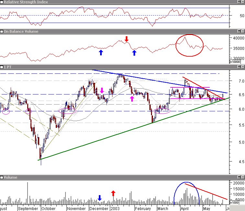Close the On Balance Volume panel
The width and height of the screenshot is (245, 211).
point(243,31)
